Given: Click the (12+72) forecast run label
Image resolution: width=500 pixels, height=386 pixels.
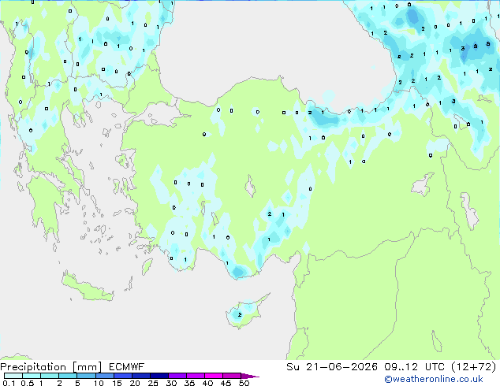Looking at the screenshot, I should pyautogui.click(x=474, y=367).
